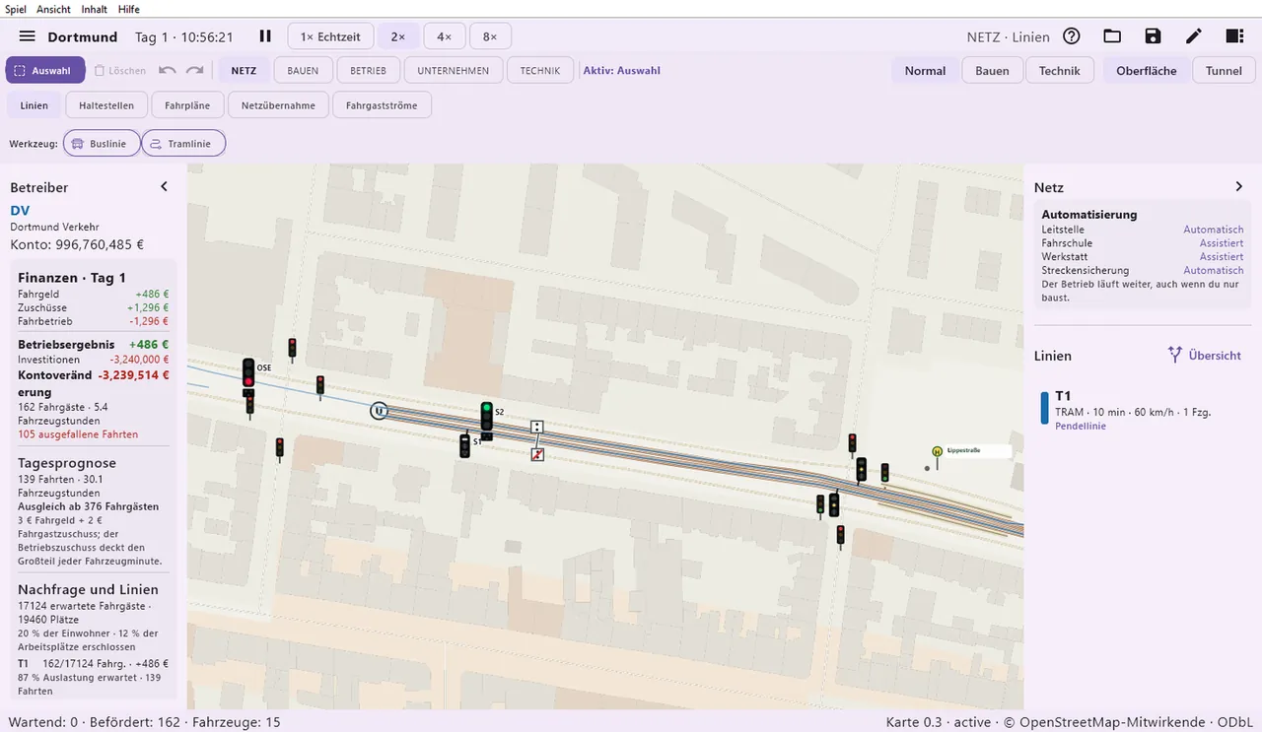Open saved game folder icon
The image size is (1262, 732).
coord(1112,36)
